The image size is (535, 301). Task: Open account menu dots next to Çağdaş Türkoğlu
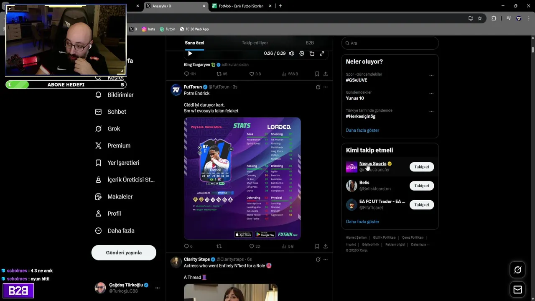[x=158, y=288]
